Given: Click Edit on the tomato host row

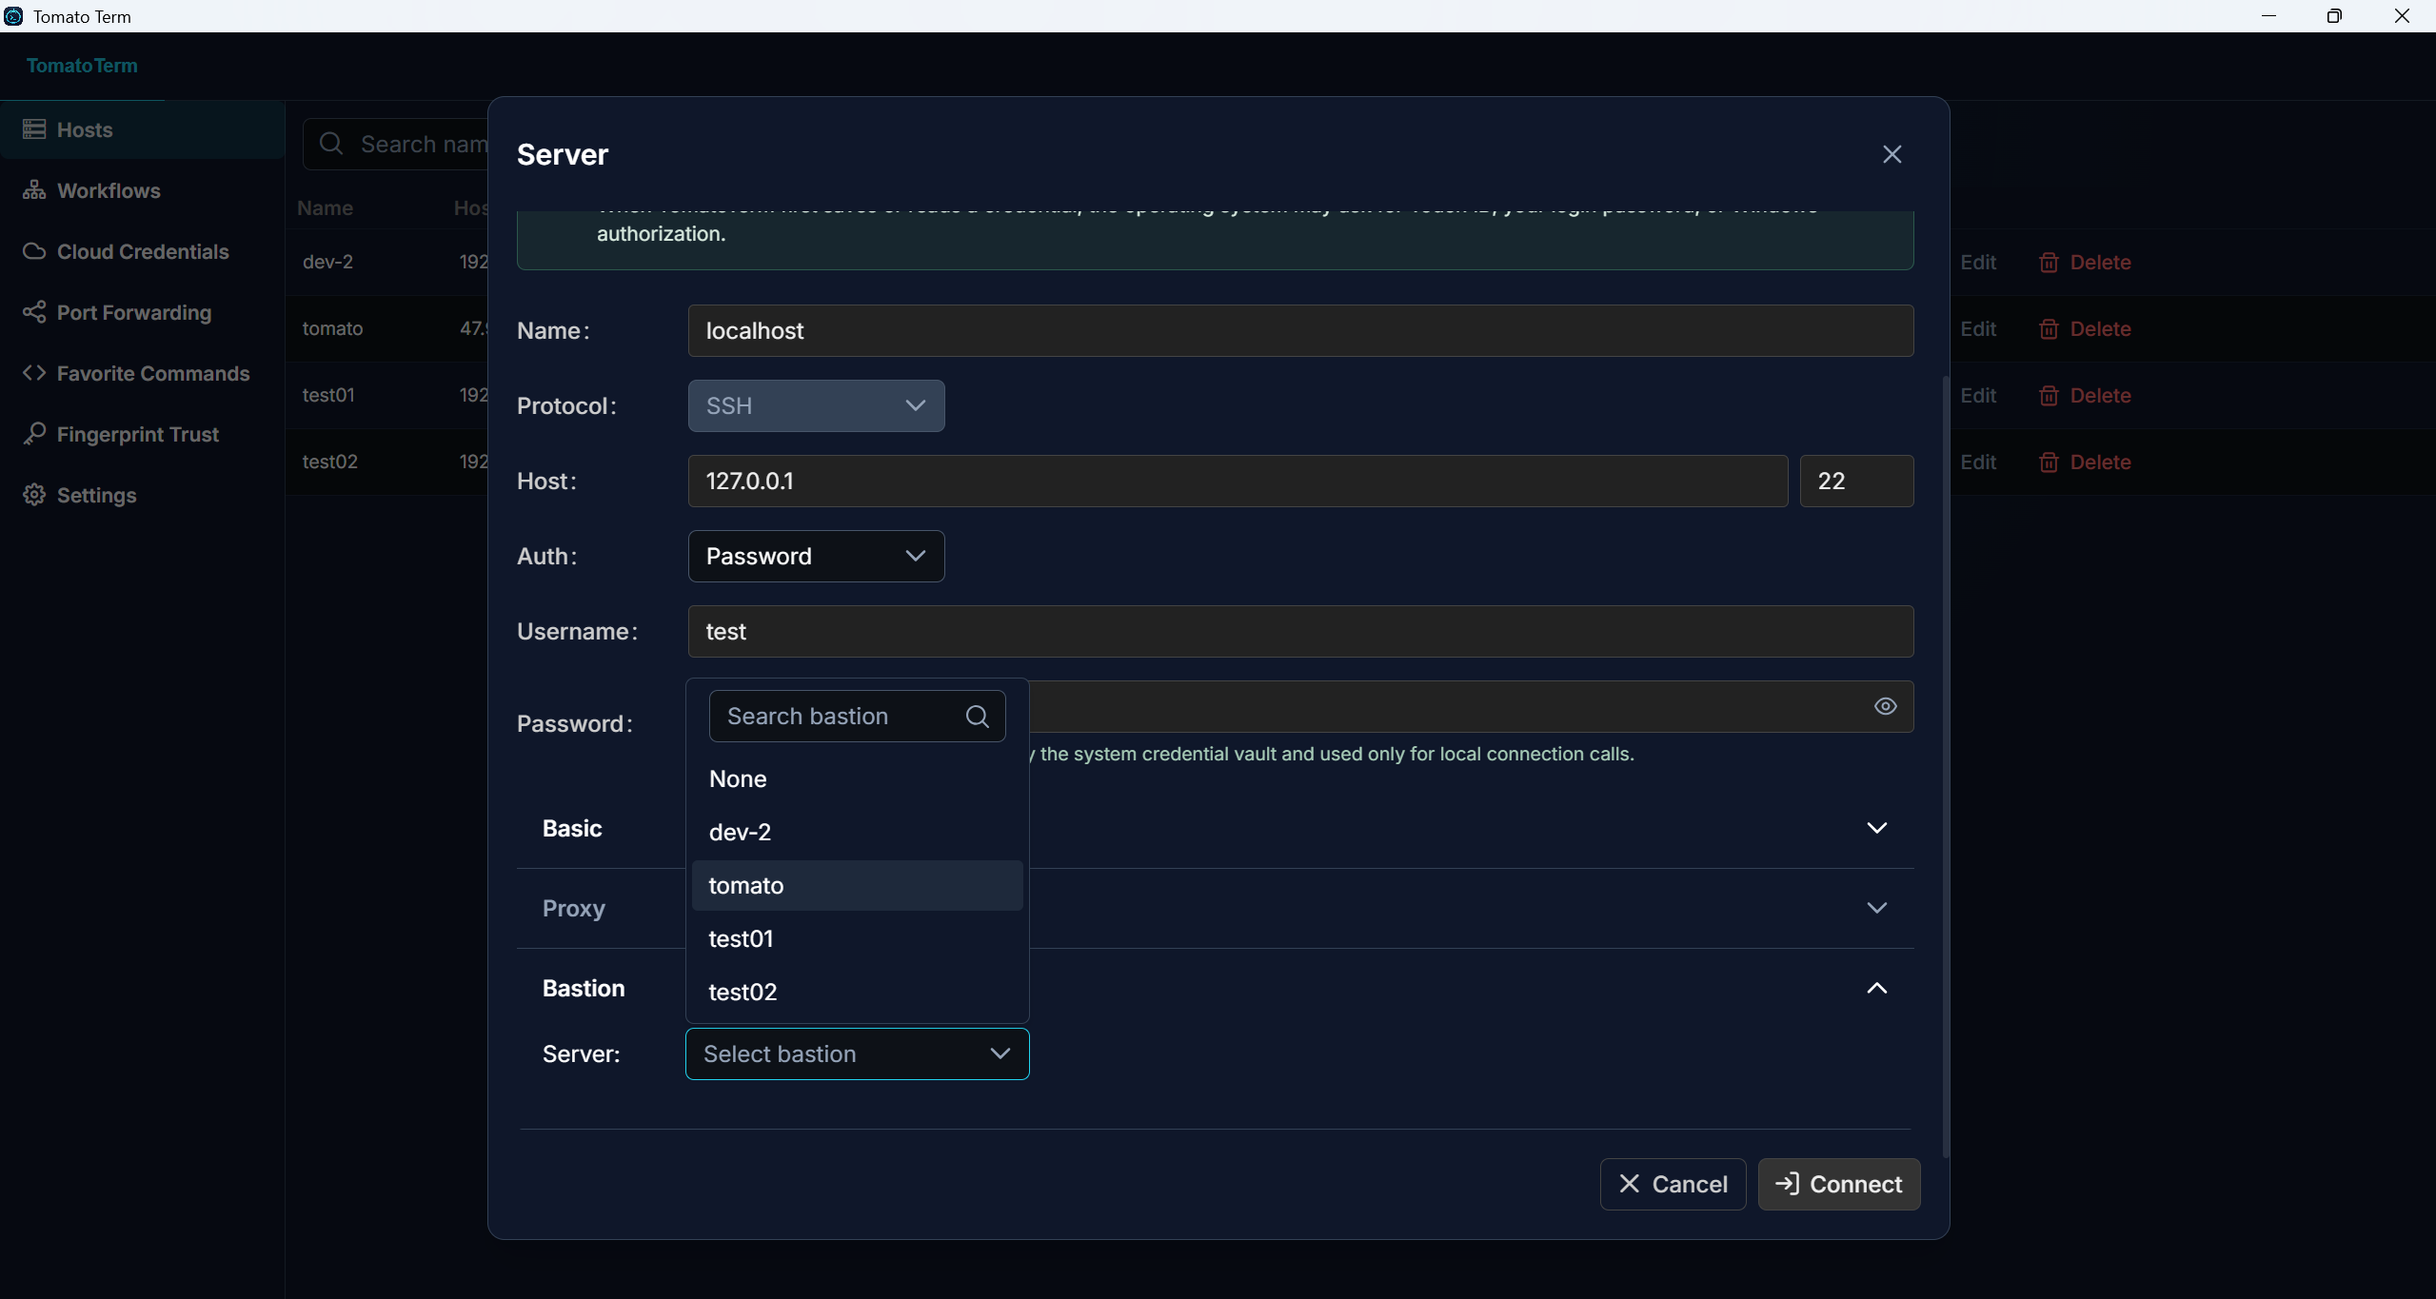Looking at the screenshot, I should (1978, 328).
